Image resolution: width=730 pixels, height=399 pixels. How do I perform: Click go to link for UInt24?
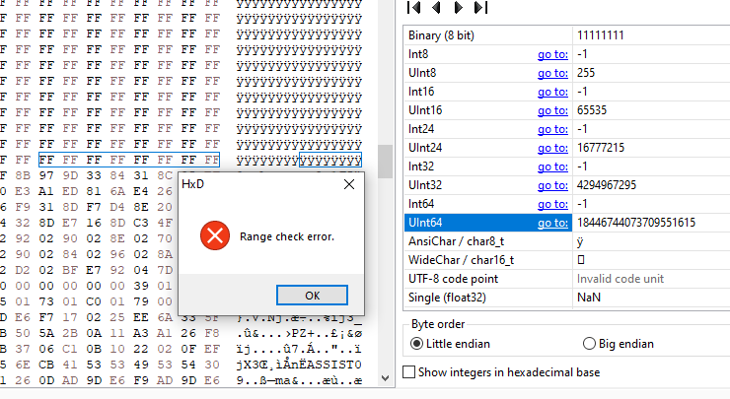click(552, 148)
